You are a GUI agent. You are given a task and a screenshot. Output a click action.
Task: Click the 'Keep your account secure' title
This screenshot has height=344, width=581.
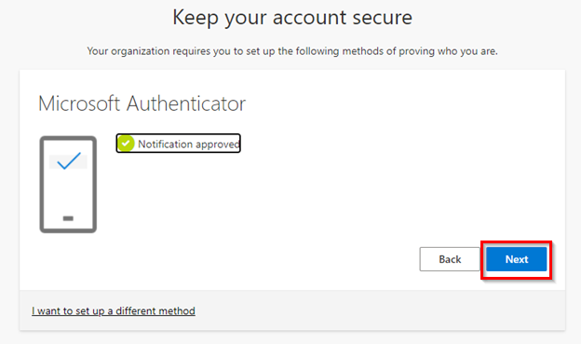(292, 18)
